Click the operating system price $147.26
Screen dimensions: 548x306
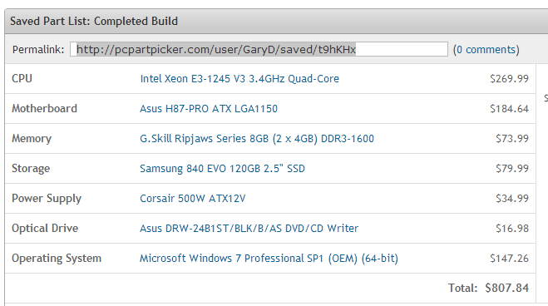(509, 258)
